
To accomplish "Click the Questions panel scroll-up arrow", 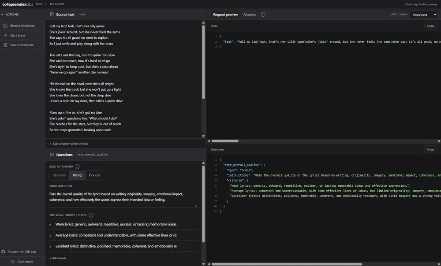I will coord(203,163).
